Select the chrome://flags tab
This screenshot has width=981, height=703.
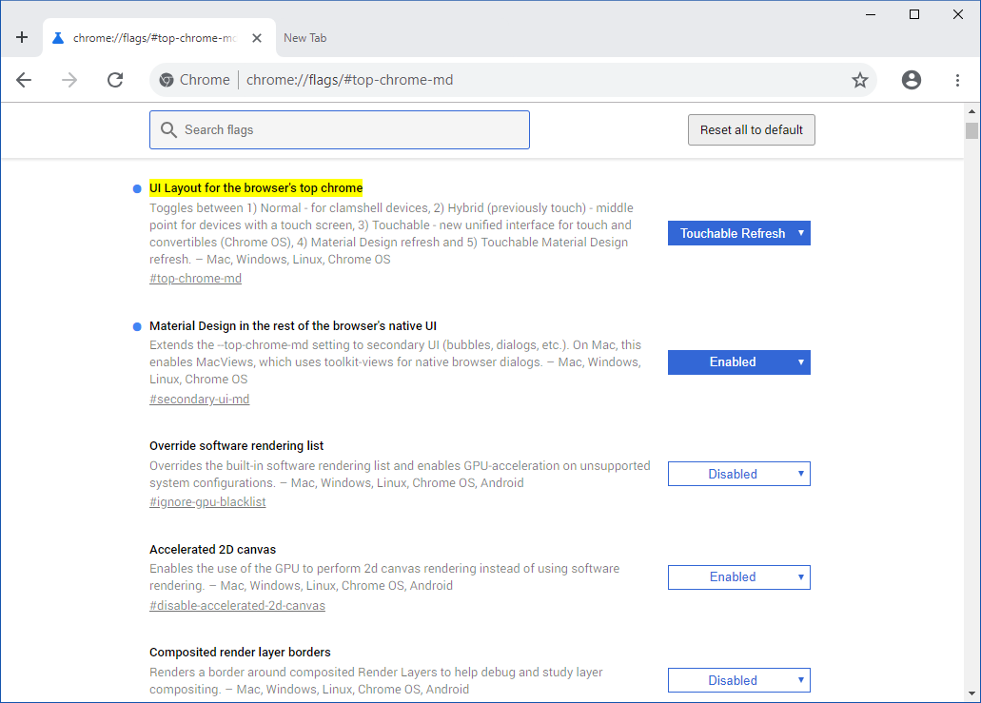152,38
